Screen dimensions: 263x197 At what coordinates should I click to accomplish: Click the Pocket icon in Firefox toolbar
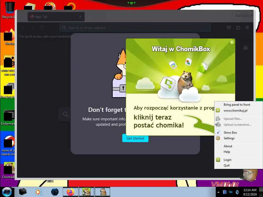pyautogui.click(x=229, y=27)
